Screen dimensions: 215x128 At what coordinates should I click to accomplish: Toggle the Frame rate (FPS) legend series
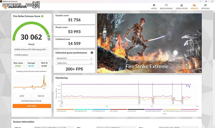(65, 110)
